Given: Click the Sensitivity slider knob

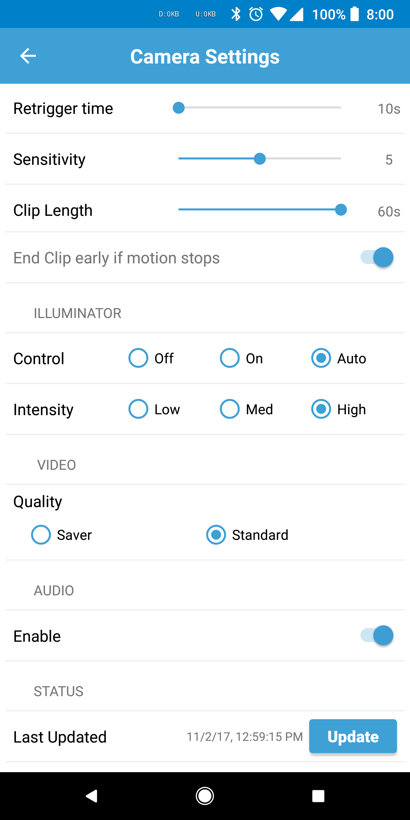Looking at the screenshot, I should tap(260, 159).
